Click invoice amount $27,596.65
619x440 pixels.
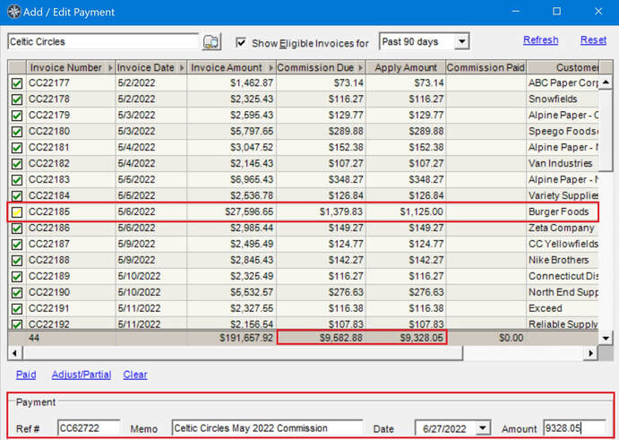click(x=232, y=211)
